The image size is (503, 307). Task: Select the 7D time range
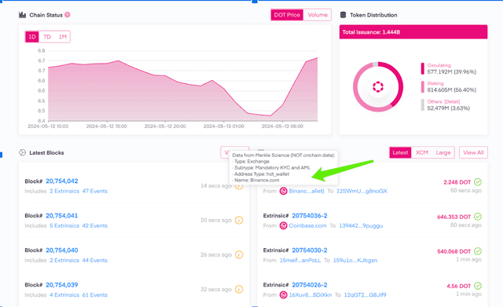pos(47,37)
